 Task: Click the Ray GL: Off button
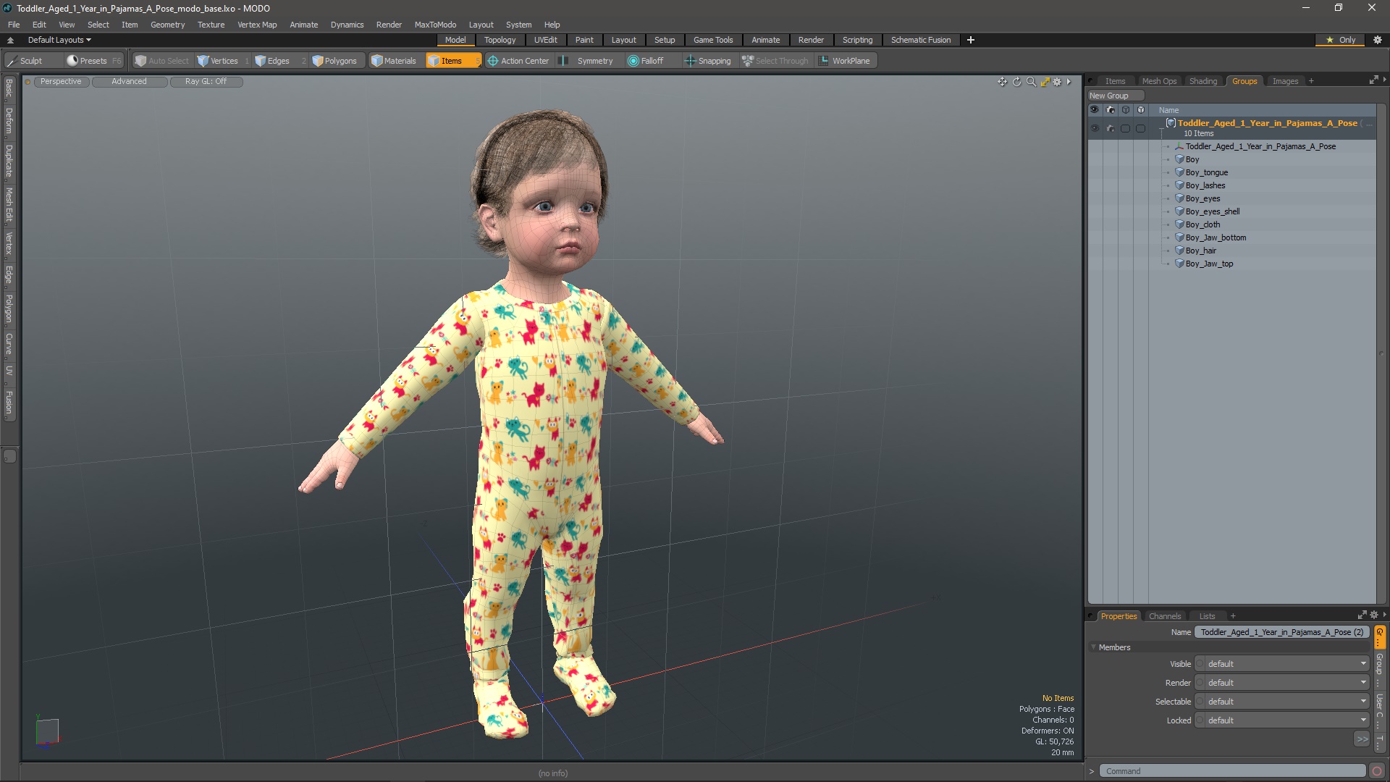(206, 82)
